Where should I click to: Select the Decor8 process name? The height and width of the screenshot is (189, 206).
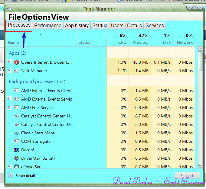pyautogui.click(x=28, y=150)
